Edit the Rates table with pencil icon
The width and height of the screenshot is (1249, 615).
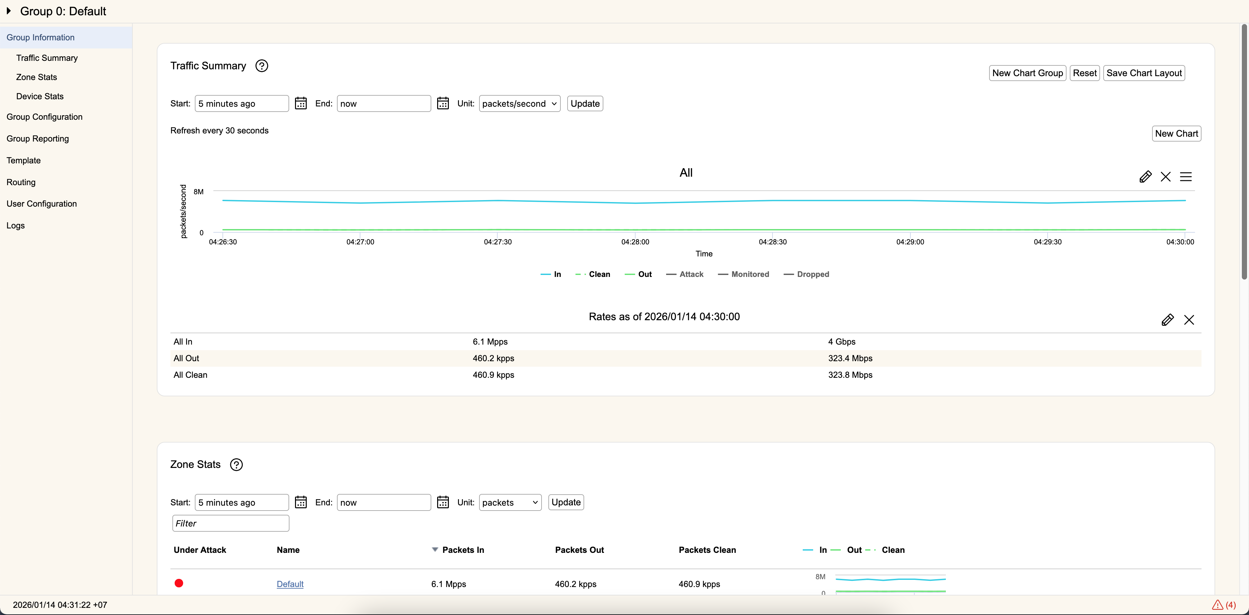1168,320
